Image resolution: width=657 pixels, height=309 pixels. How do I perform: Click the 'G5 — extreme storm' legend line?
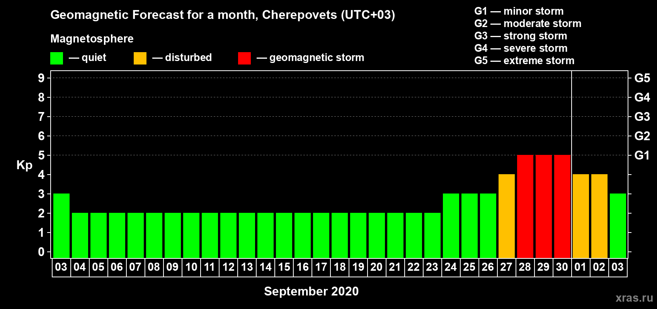[524, 61]
